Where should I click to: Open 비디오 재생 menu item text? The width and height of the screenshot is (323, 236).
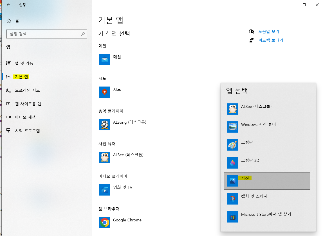[25, 117]
